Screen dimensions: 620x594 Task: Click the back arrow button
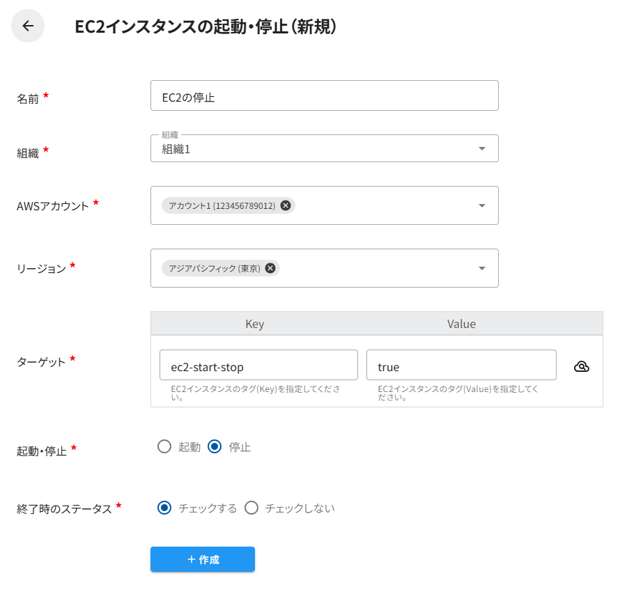pyautogui.click(x=28, y=26)
